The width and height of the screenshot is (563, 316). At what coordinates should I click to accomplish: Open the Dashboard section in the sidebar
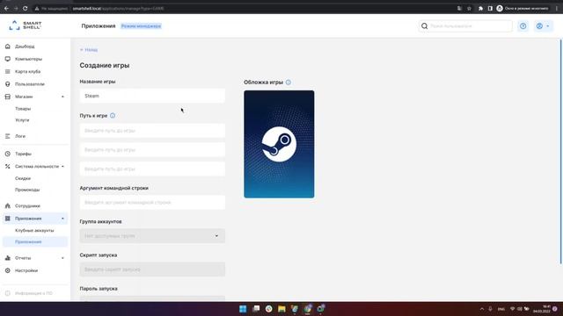tap(25, 47)
